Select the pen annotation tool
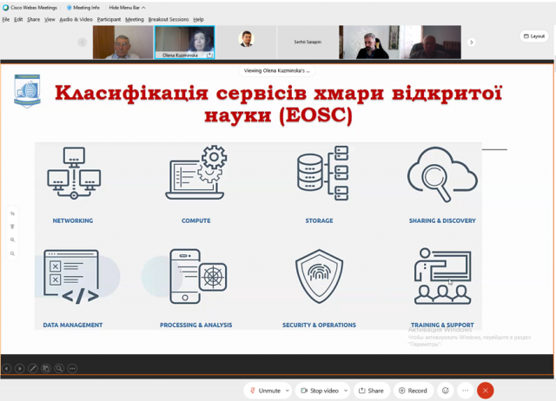The image size is (556, 401). click(33, 368)
